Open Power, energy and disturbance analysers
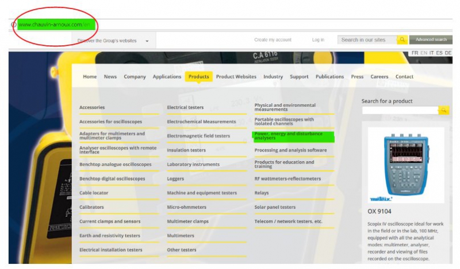 (x=289, y=135)
